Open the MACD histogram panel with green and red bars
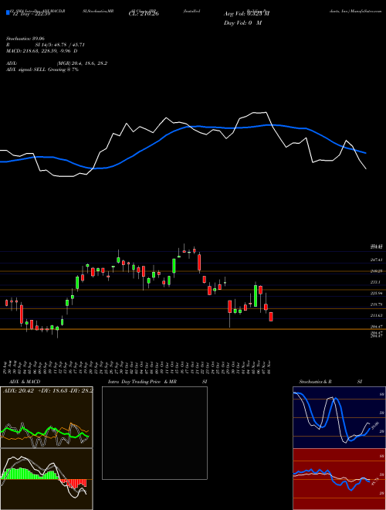The width and height of the screenshot is (386, 510). click(46, 479)
